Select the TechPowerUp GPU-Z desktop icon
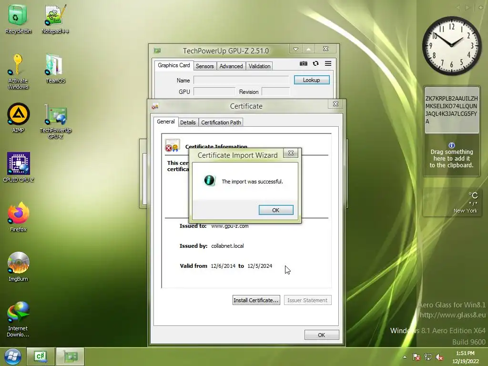488x366 pixels. 55,121
